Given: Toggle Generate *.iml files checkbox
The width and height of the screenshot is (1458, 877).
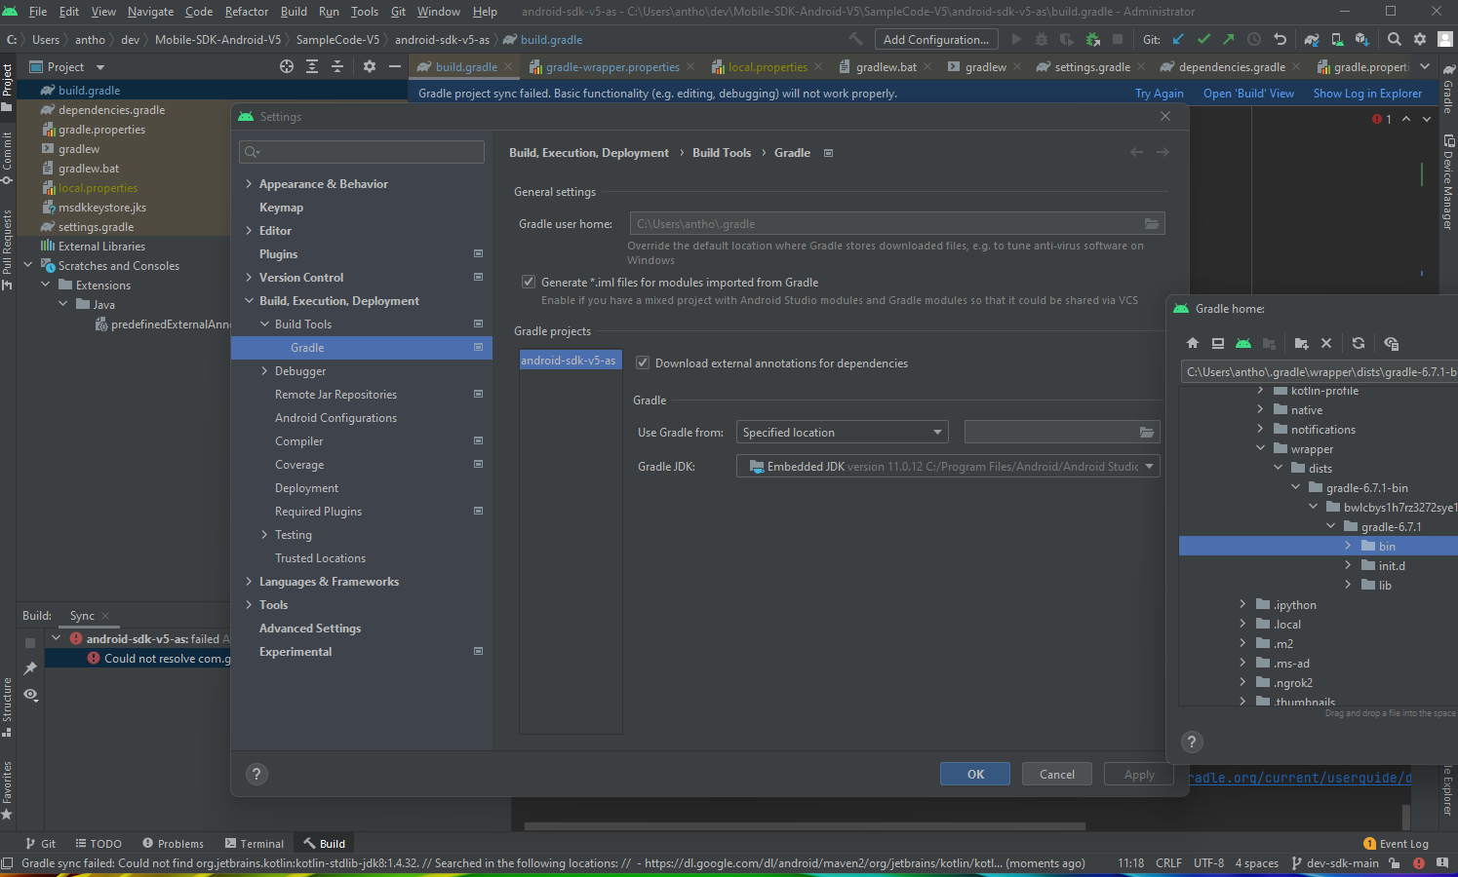Looking at the screenshot, I should coord(529,282).
